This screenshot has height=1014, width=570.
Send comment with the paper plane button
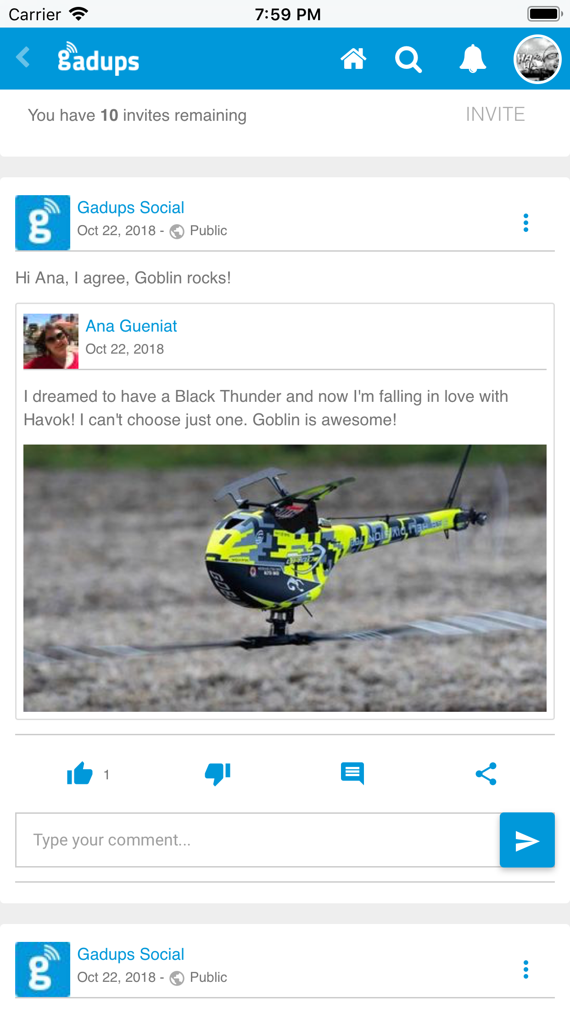527,840
